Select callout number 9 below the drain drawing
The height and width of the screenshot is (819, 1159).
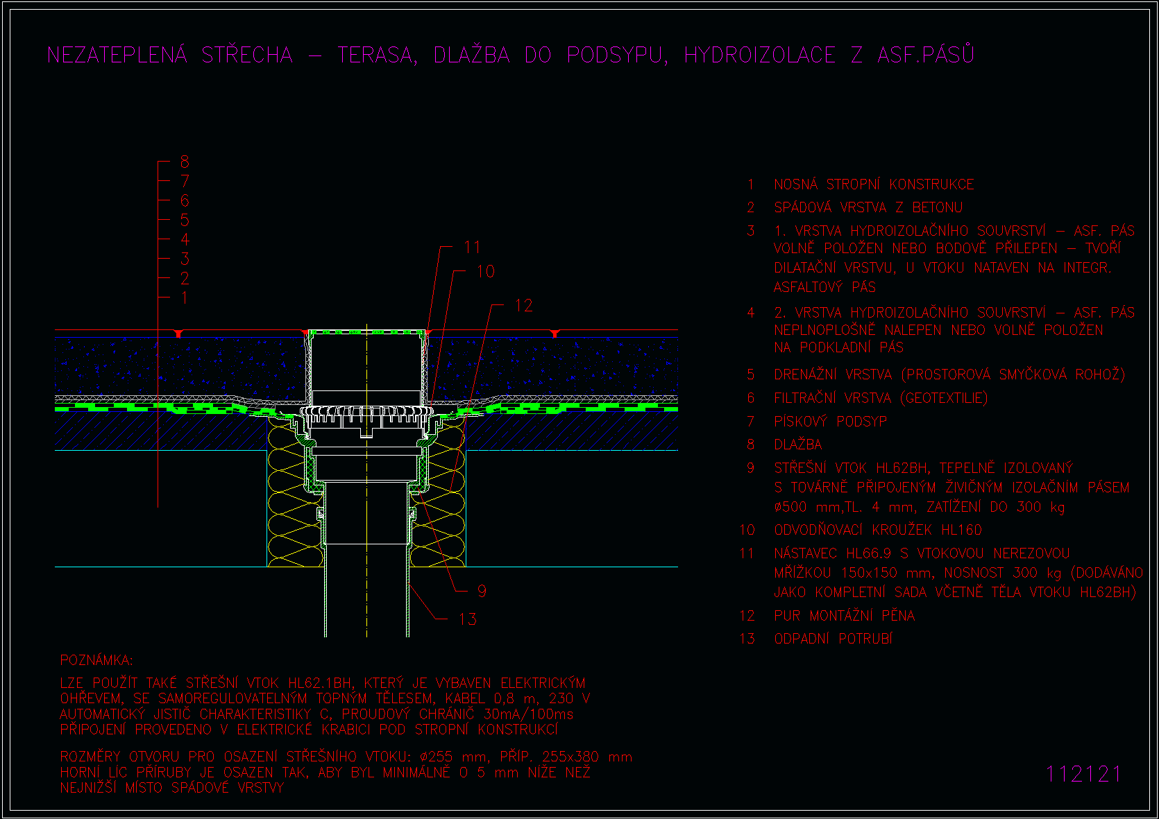tap(482, 592)
